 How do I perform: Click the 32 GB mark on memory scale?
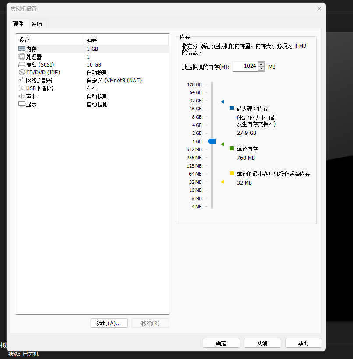pyautogui.click(x=195, y=101)
